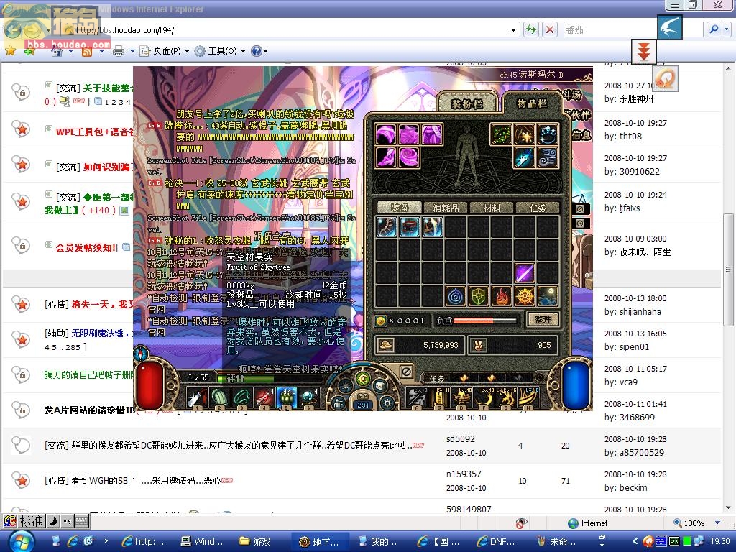
Task: Select the 材料 materials tab
Action: point(491,207)
